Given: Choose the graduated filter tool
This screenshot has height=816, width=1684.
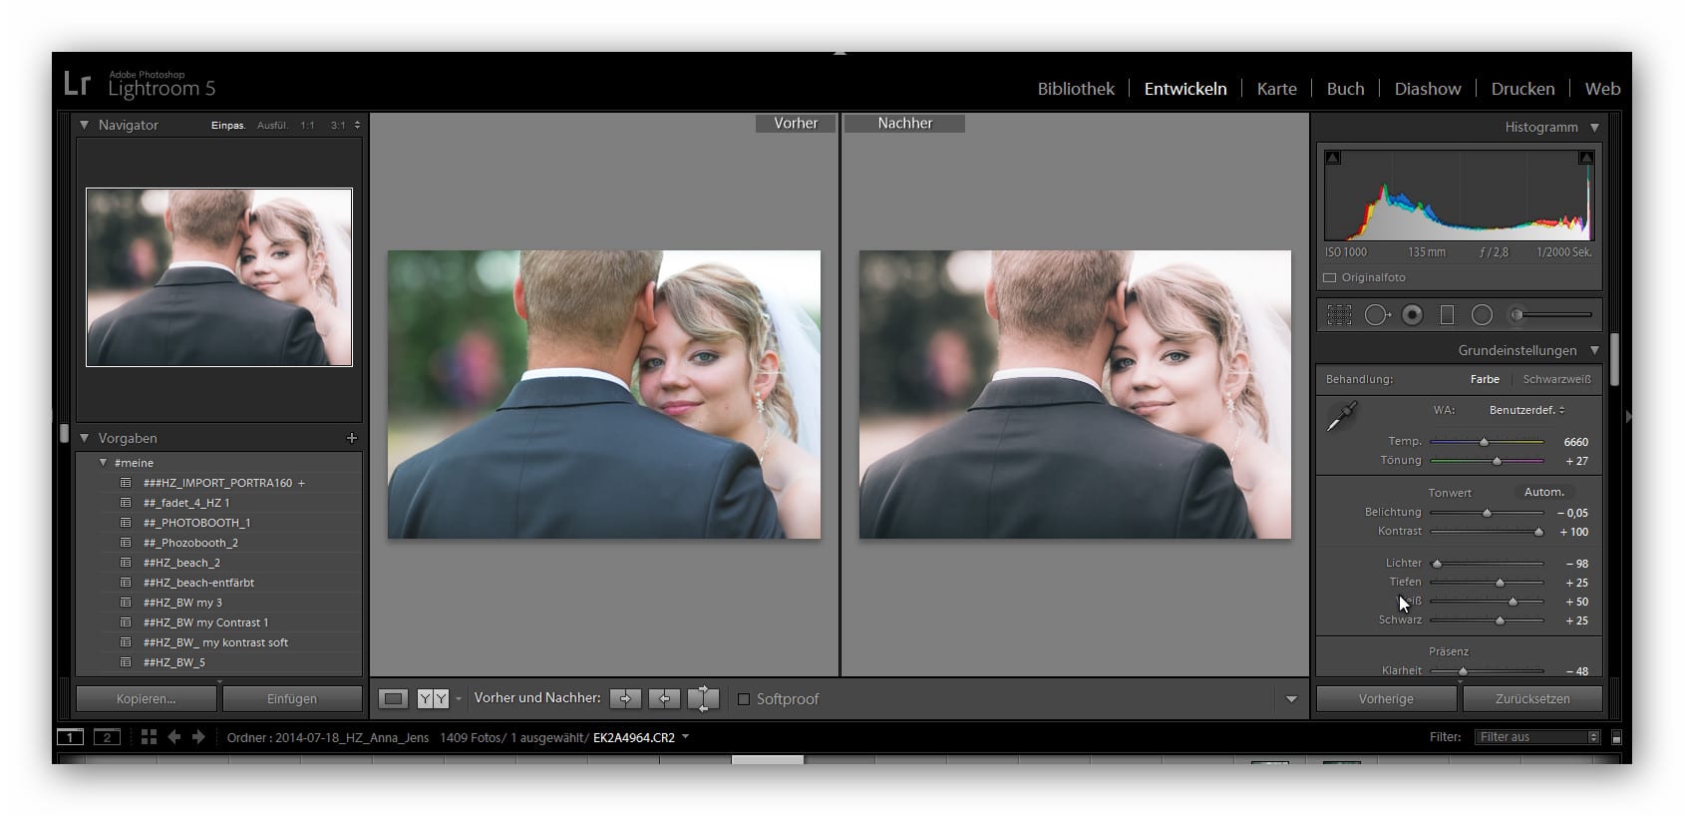Looking at the screenshot, I should click(x=1447, y=315).
